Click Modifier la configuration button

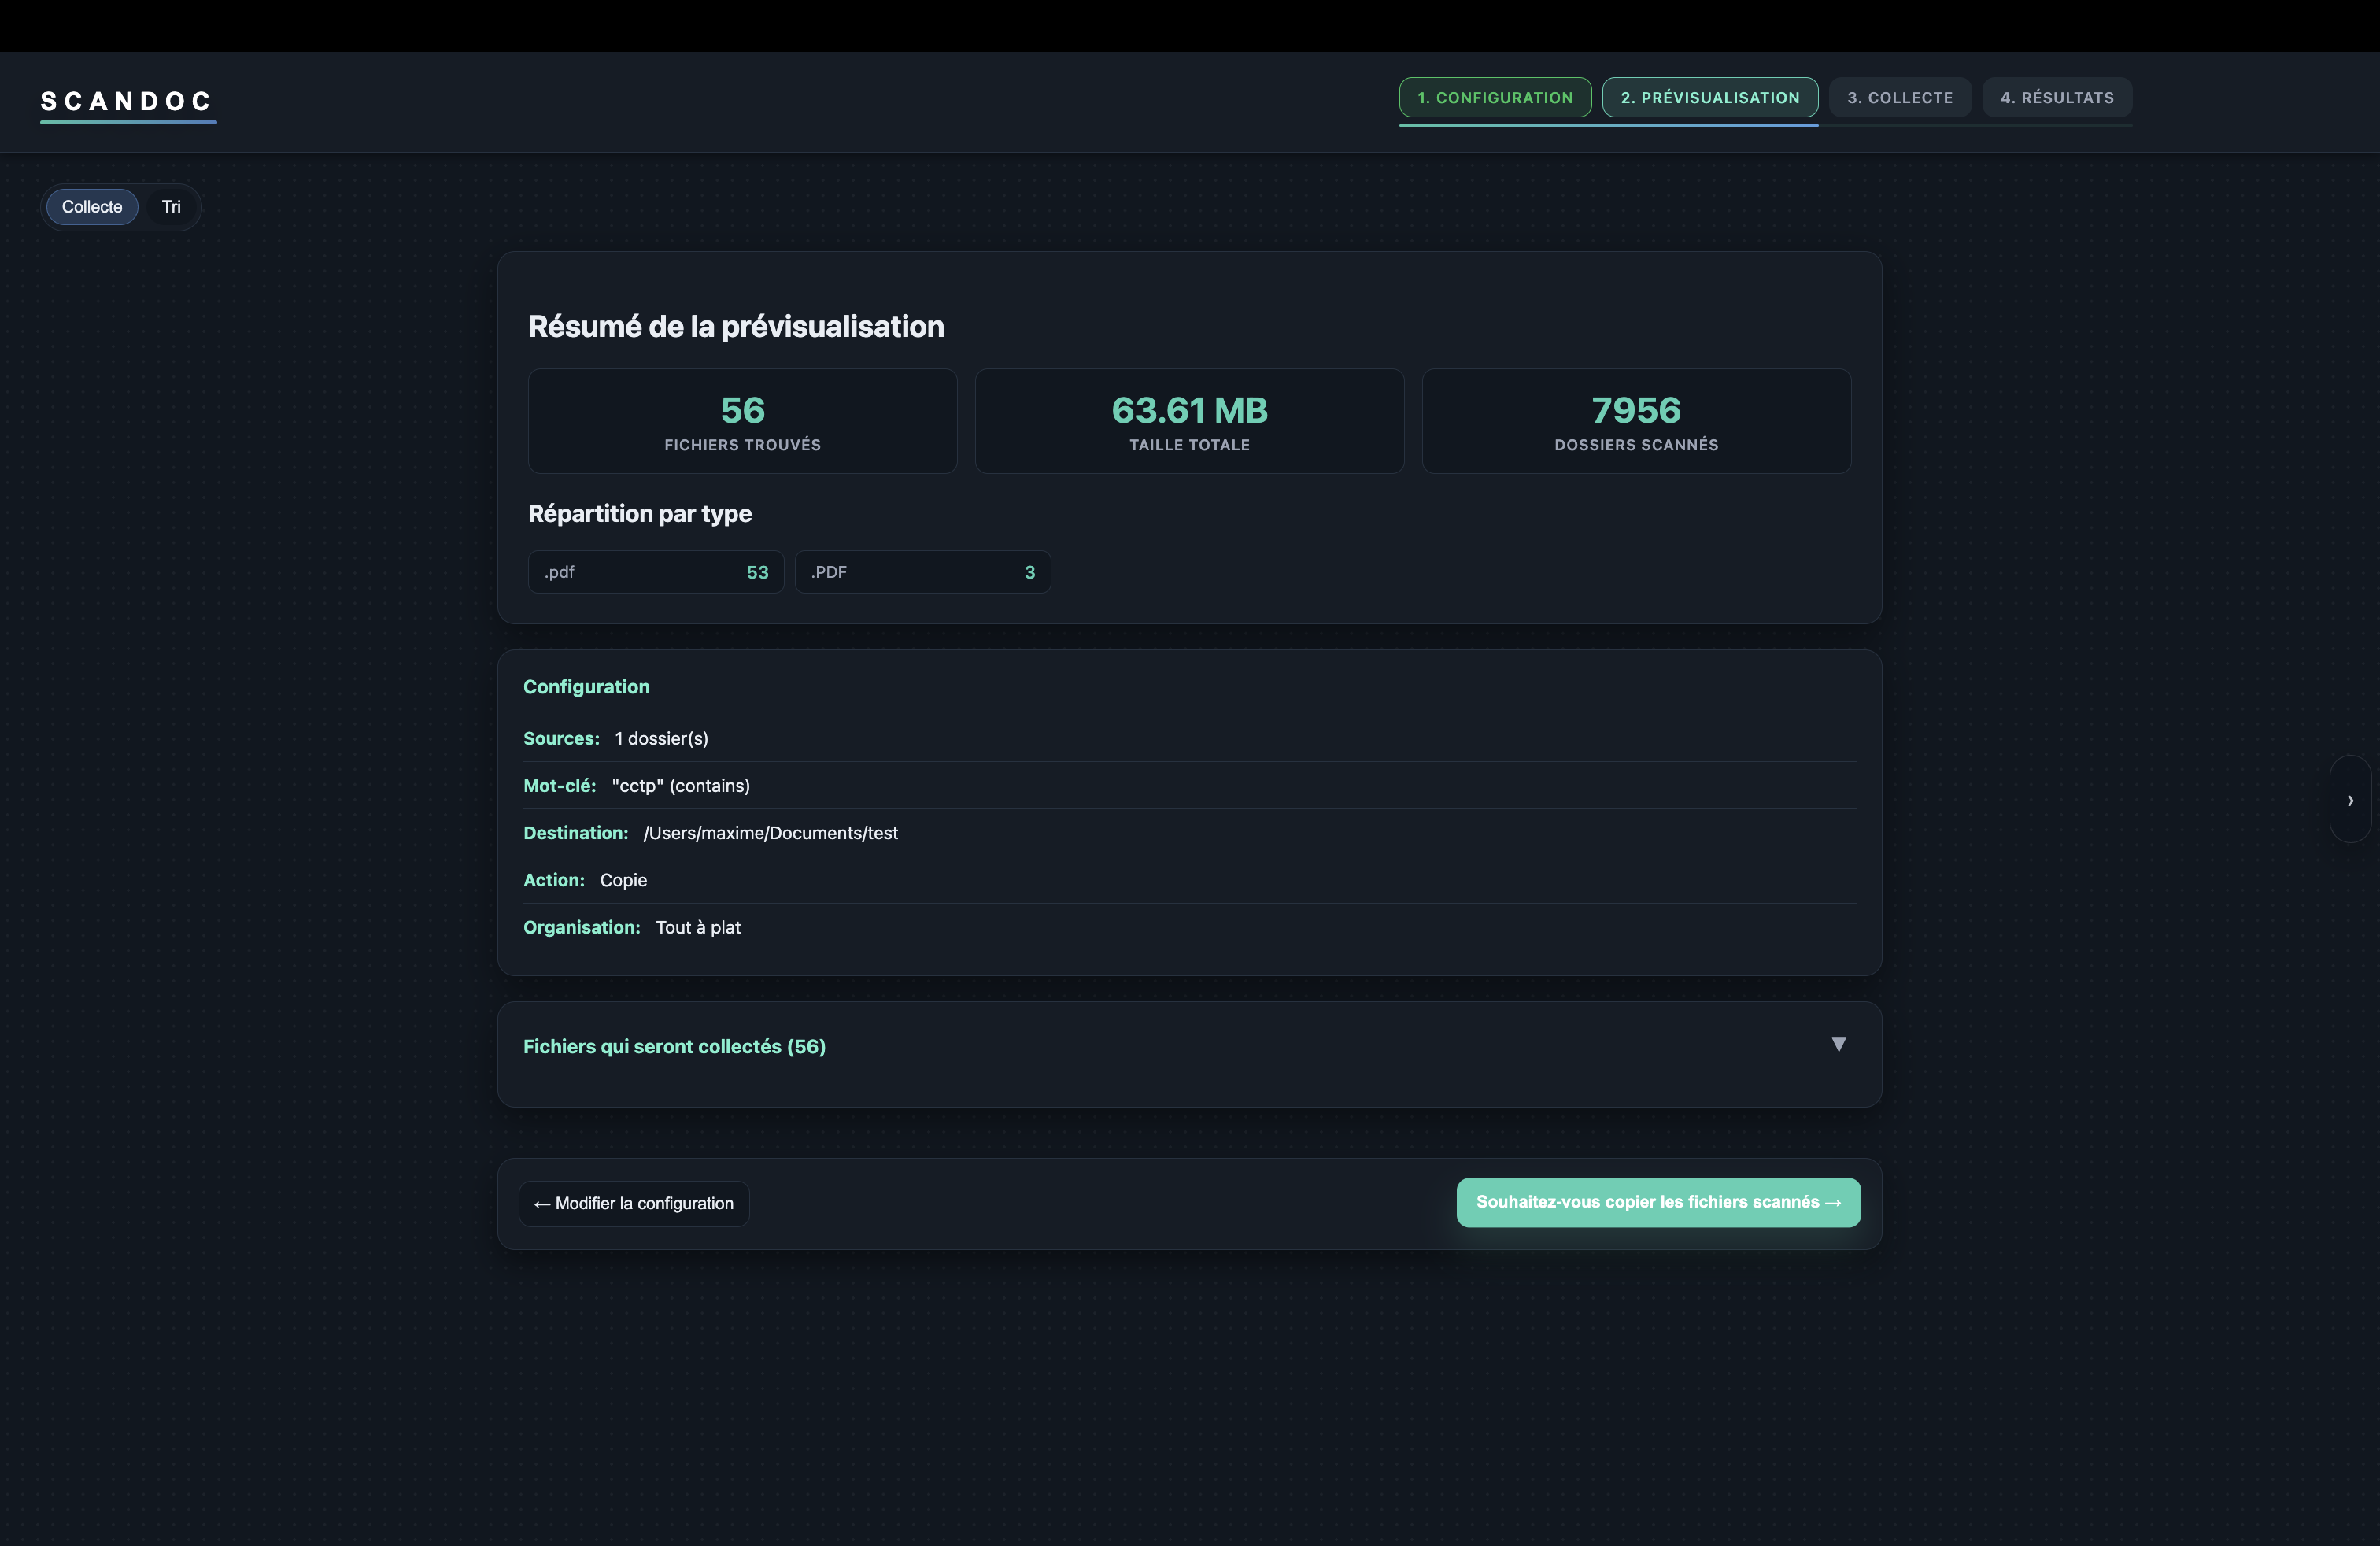click(634, 1203)
